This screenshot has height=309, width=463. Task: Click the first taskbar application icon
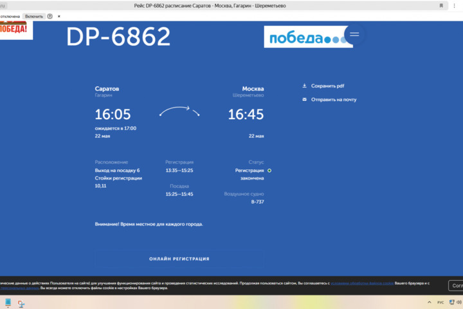click(x=8, y=303)
